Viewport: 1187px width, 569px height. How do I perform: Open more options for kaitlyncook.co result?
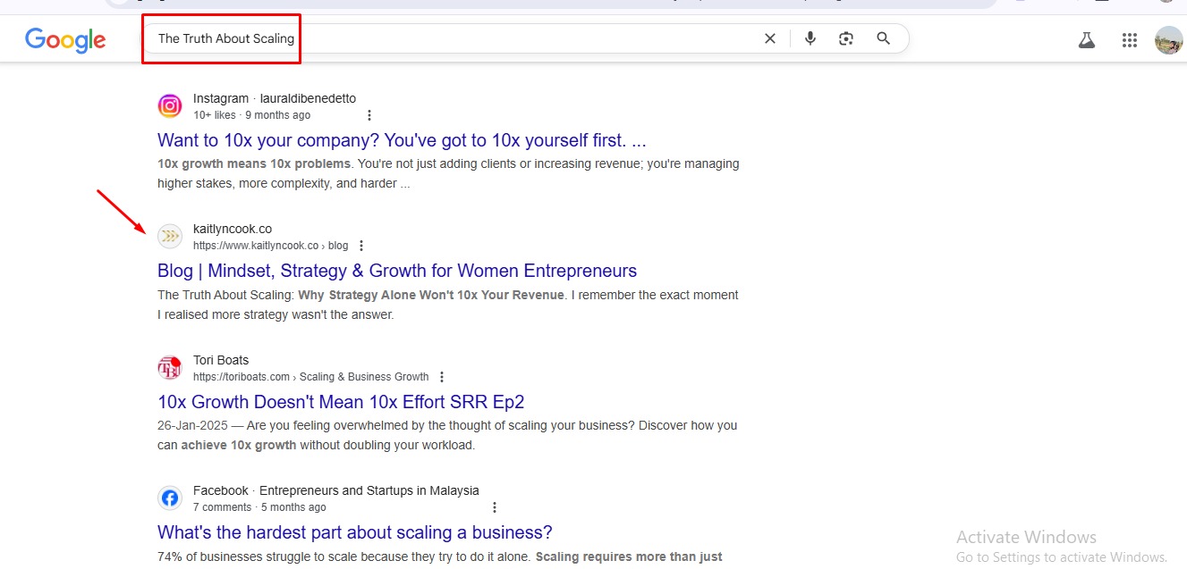click(361, 246)
